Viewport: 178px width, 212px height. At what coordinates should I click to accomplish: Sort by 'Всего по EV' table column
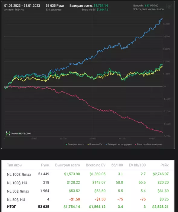(x=96, y=165)
